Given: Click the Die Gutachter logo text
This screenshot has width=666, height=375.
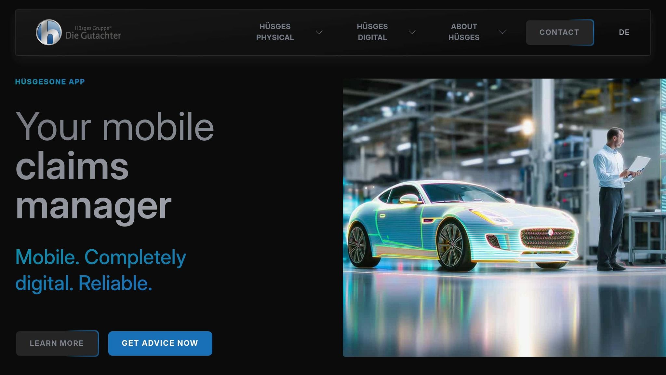Looking at the screenshot, I should 93,35.
